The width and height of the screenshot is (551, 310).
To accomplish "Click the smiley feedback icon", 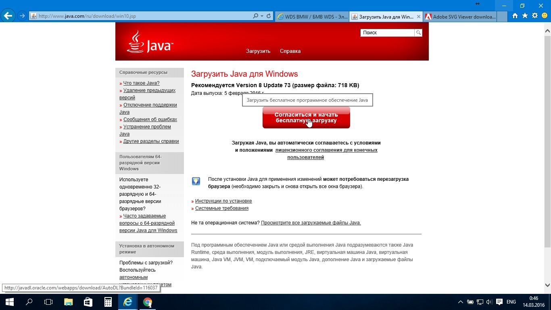I will 545,16.
